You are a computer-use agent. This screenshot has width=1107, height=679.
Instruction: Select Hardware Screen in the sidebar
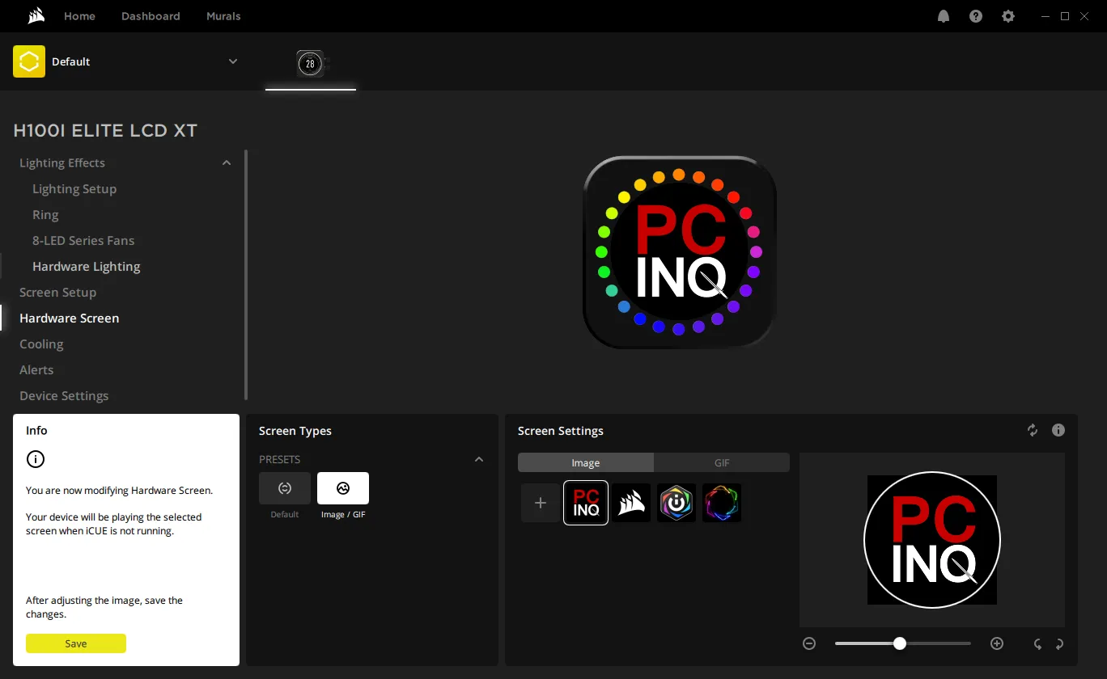pos(69,318)
